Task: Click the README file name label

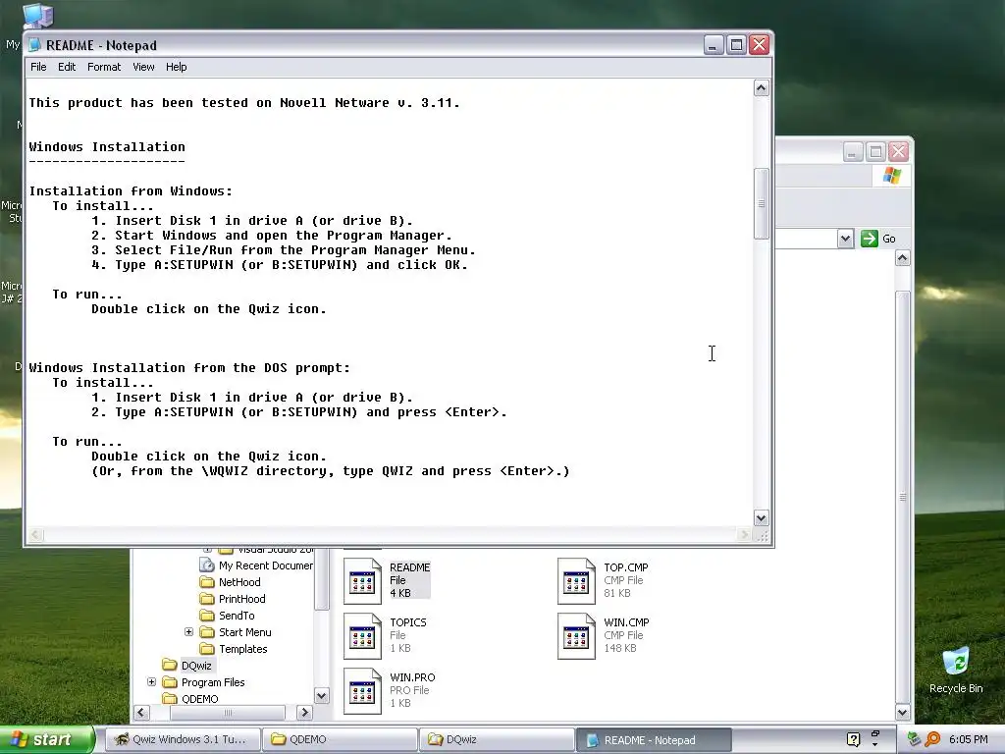Action: [409, 567]
